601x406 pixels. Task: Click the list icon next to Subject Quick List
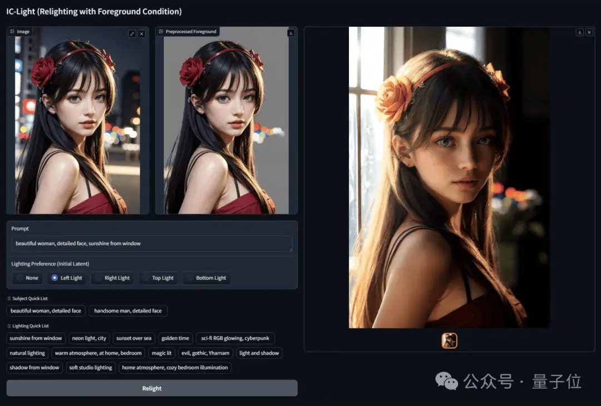tap(9, 298)
